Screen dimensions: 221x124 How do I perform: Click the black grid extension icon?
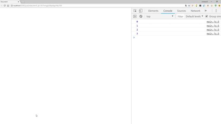pyautogui.click(x=200, y=6)
